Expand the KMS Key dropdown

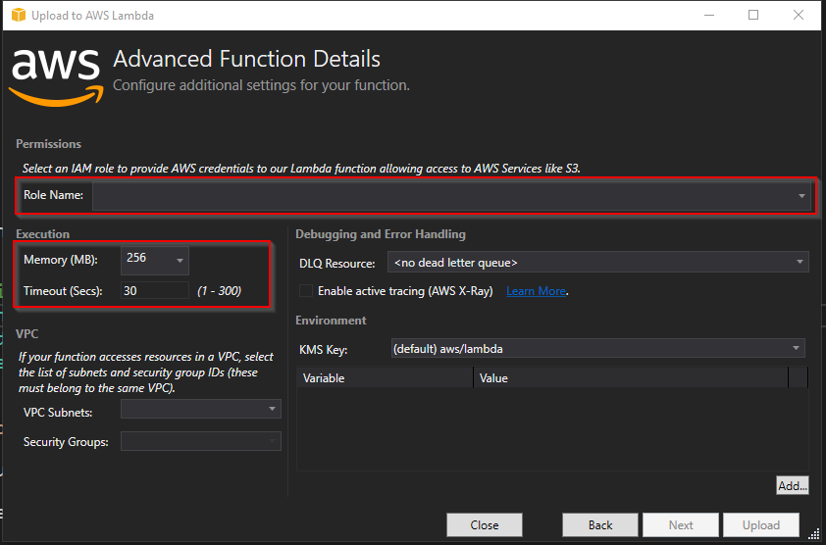(597, 348)
